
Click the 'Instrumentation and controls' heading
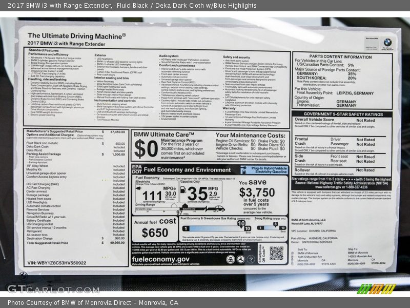tap(115, 100)
